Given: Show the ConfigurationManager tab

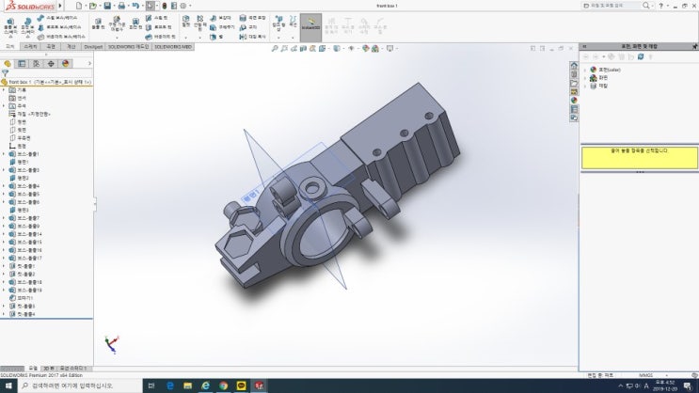Looking at the screenshot, I should [x=36, y=64].
